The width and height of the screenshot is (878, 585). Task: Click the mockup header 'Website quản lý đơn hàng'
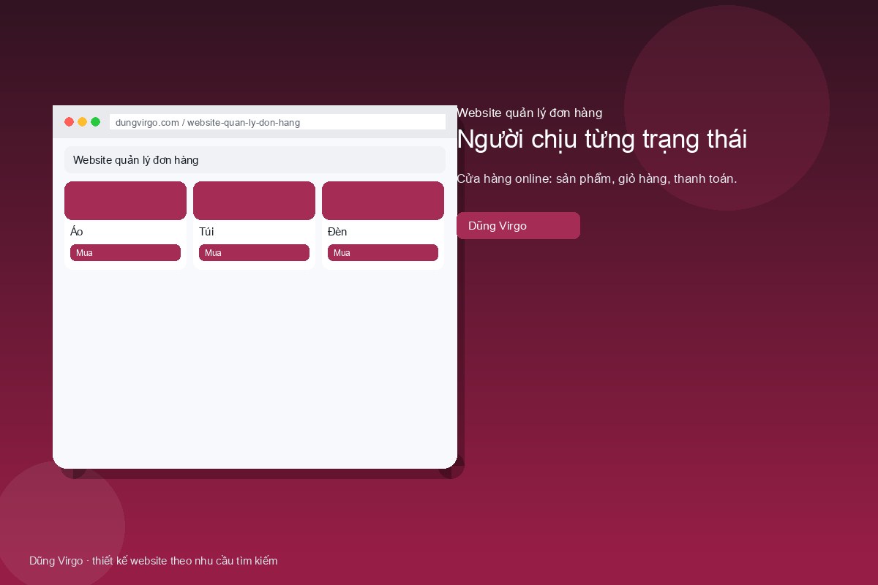(255, 159)
